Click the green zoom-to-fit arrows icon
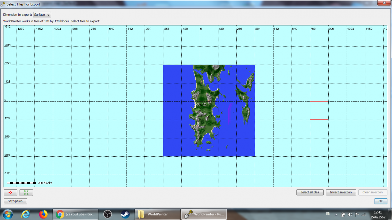The width and height of the screenshot is (392, 220). (26, 192)
